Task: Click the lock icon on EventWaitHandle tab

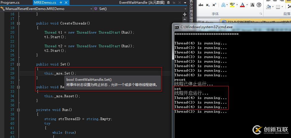Action: pos(168,3)
